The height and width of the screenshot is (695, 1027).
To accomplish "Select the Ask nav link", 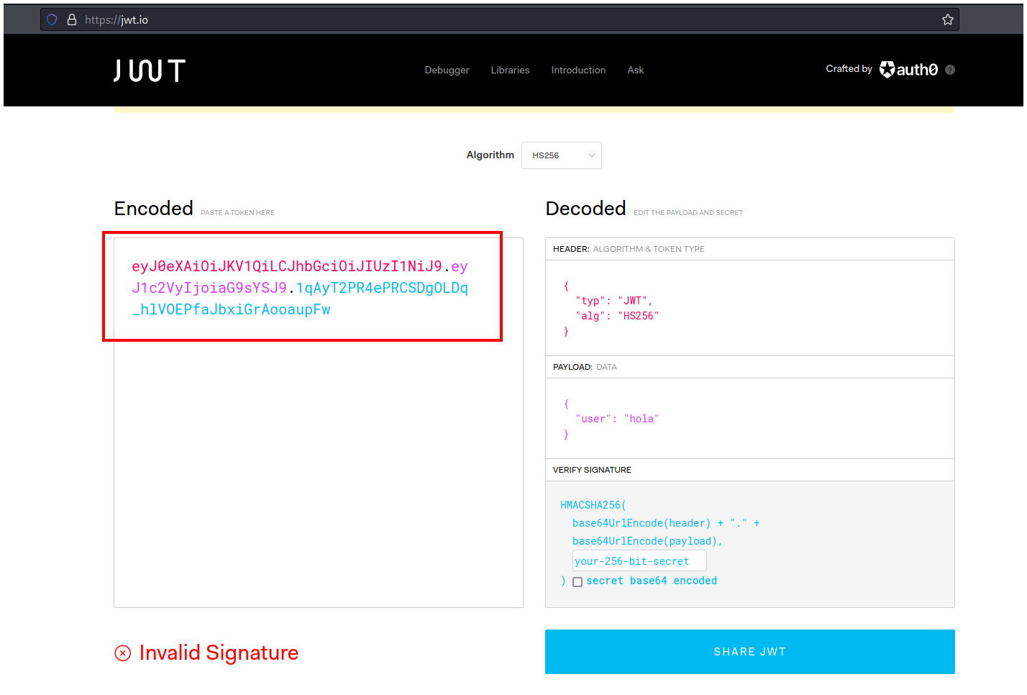I will [635, 70].
